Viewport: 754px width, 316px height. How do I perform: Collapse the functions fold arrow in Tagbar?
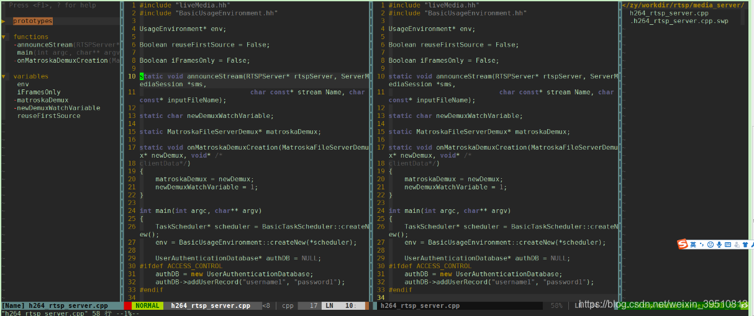[3, 37]
